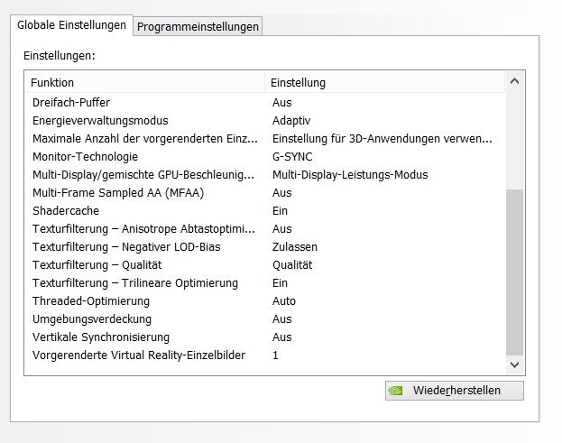Open Threaded-Optimierung Auto setting
This screenshot has height=443, width=562.
tap(284, 301)
